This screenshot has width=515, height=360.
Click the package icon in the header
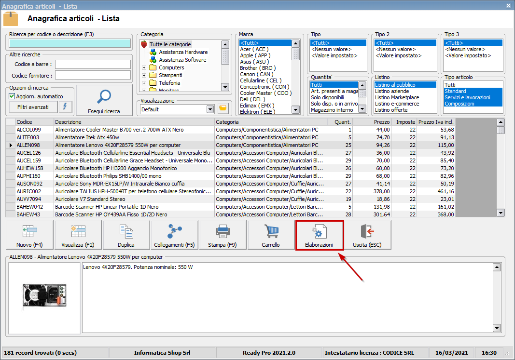(x=11, y=19)
